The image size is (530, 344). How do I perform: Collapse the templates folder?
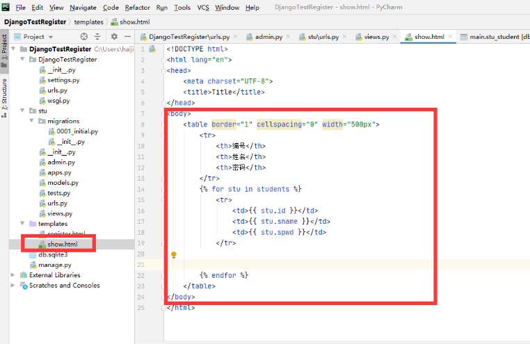22,223
